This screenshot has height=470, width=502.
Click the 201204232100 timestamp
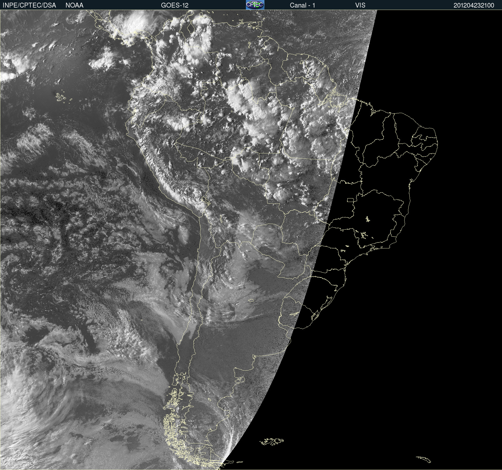[474, 5]
